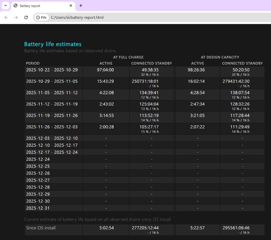This screenshot has width=271, height=240.
Task: Click the active time 97:04:00 cell
Action: coord(105,70)
